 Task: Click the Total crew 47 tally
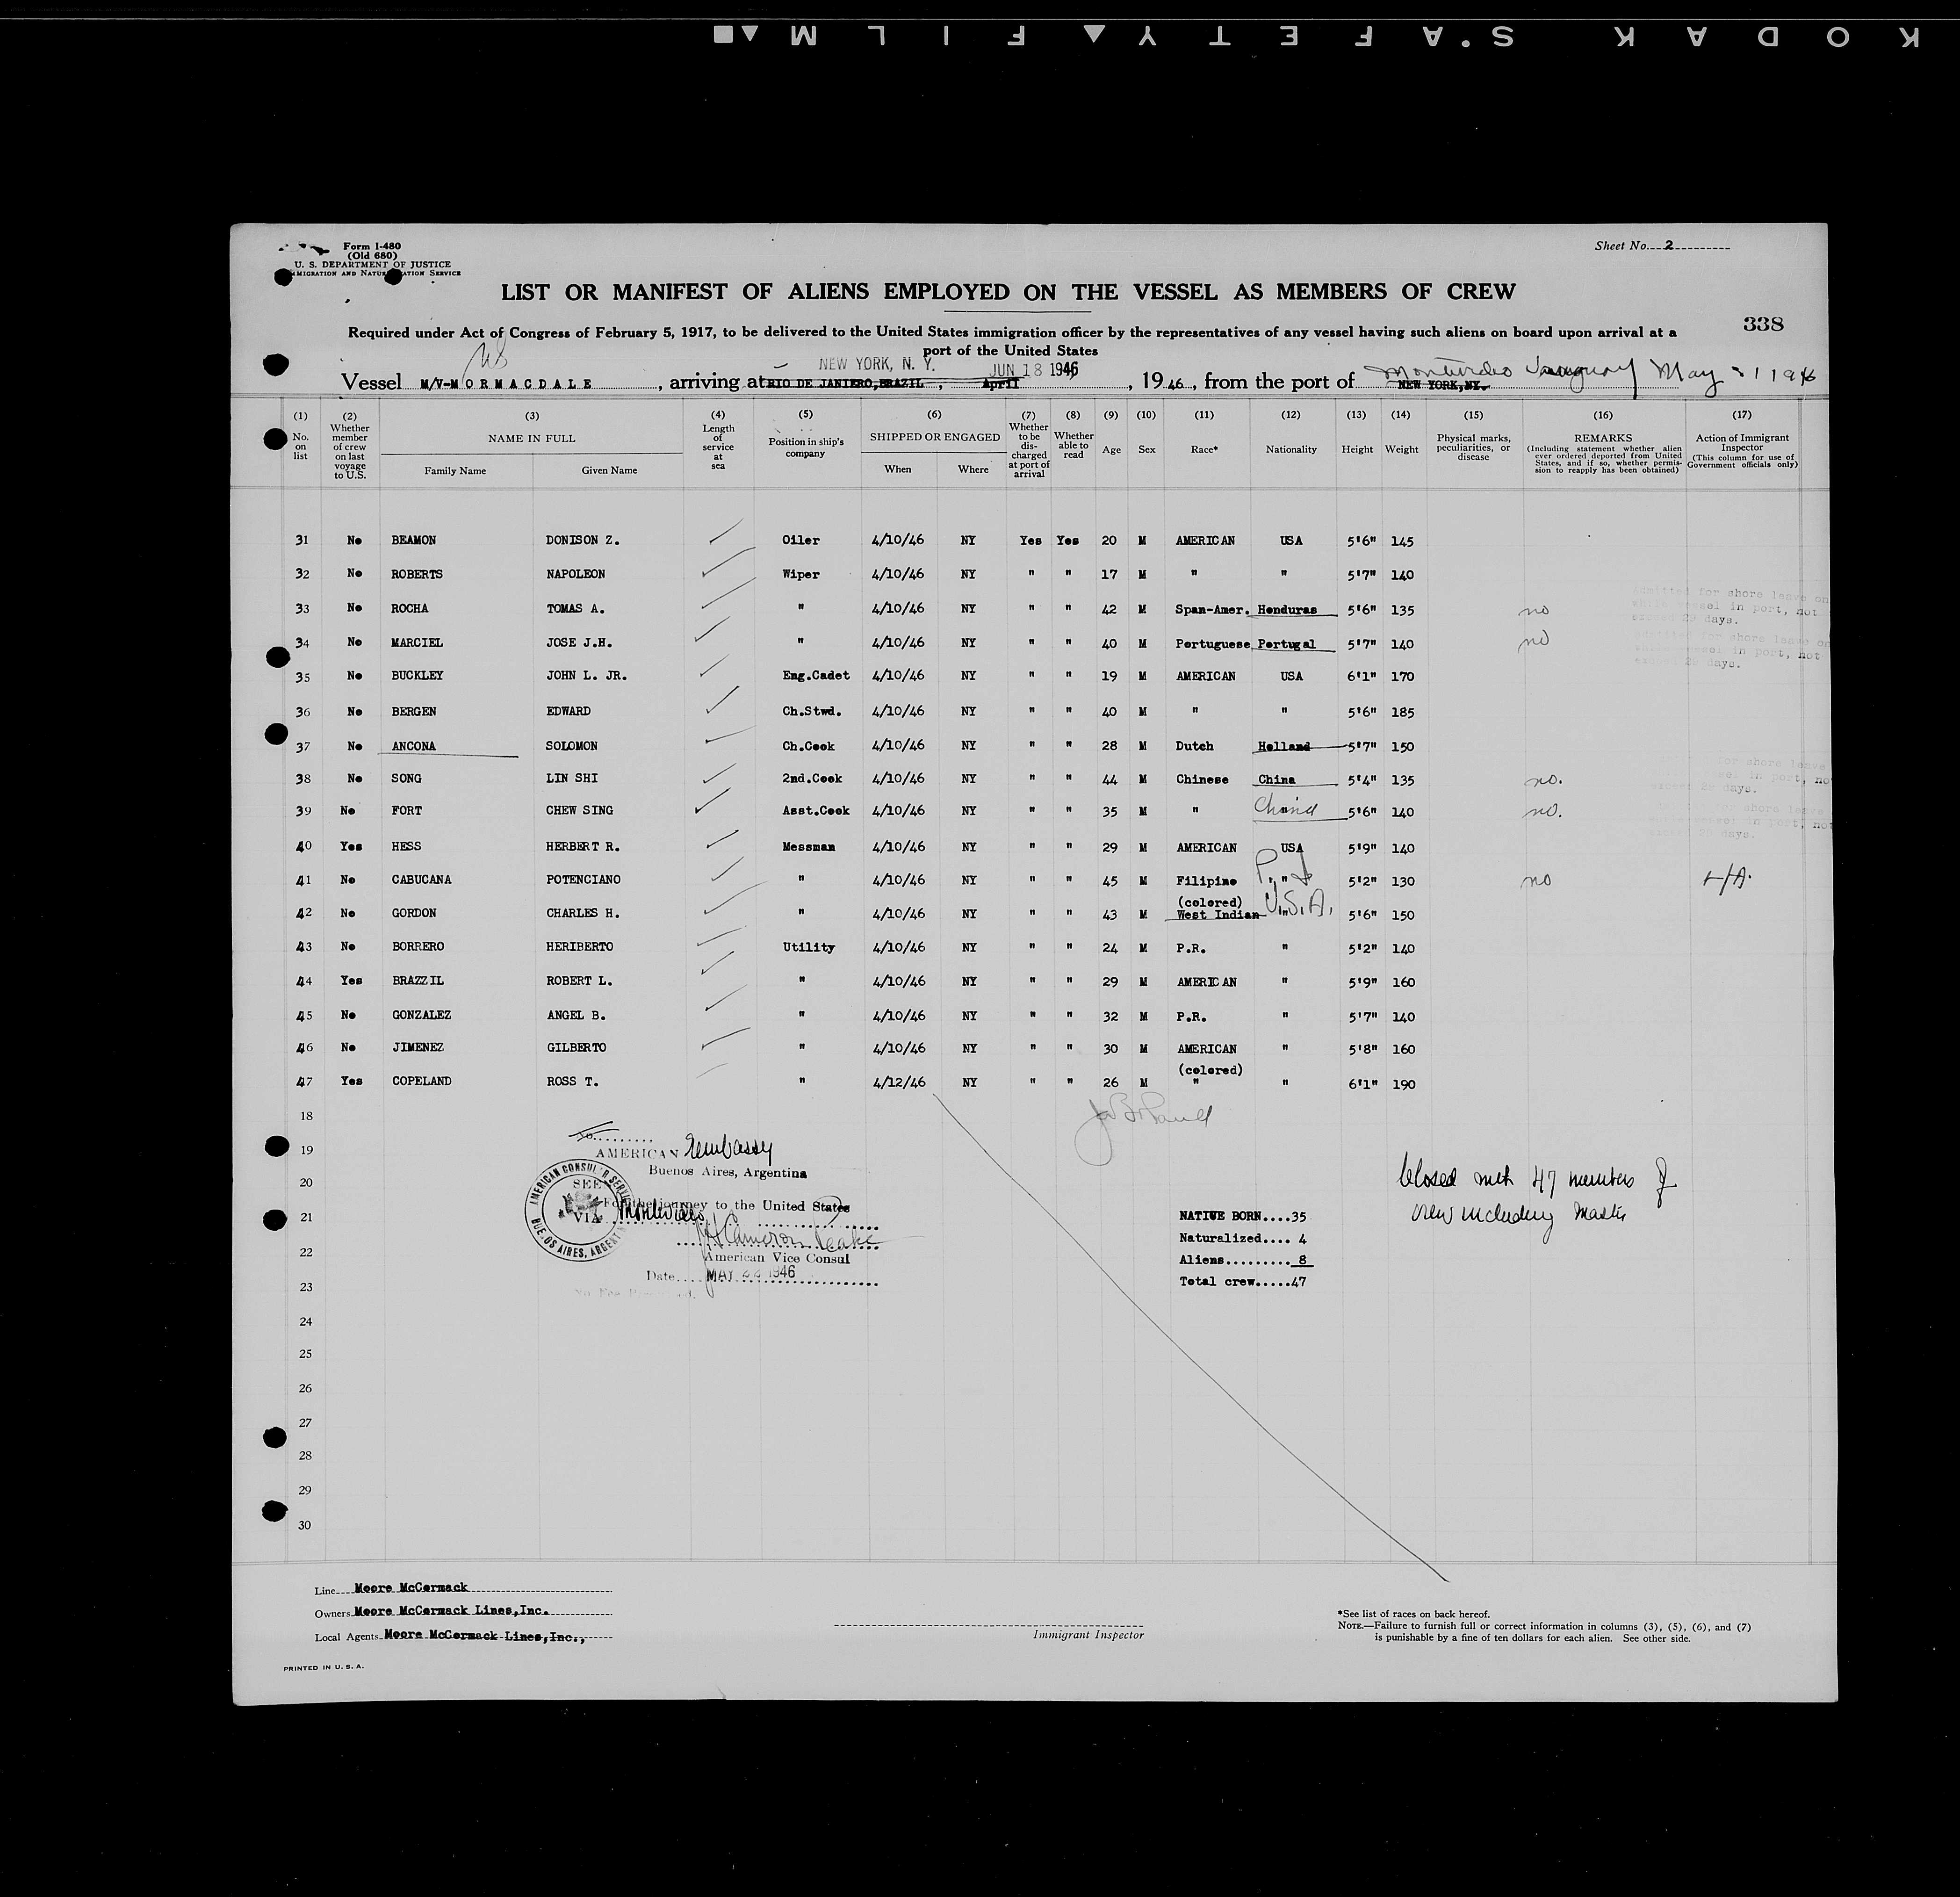pyautogui.click(x=1242, y=1281)
